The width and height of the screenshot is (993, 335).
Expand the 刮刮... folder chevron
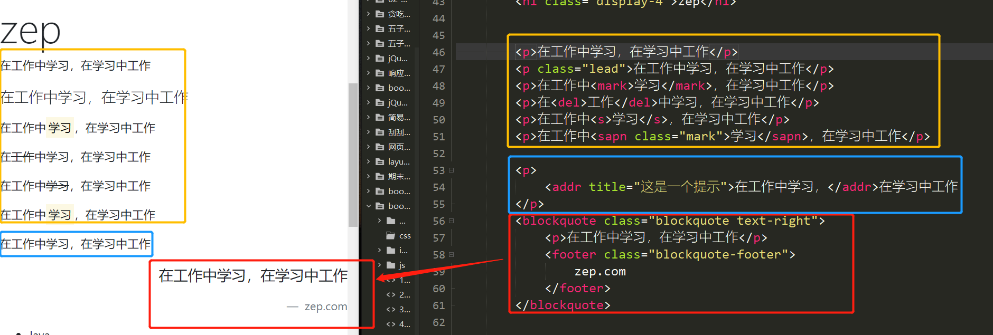[368, 132]
